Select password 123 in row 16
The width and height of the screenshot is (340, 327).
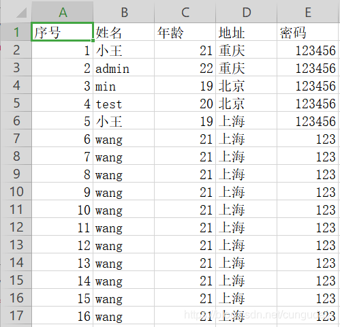pyautogui.click(x=308, y=298)
